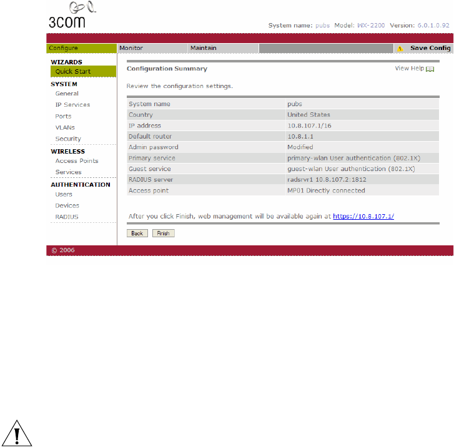Click Save Config
The width and height of the screenshot is (454, 447).
430,48
